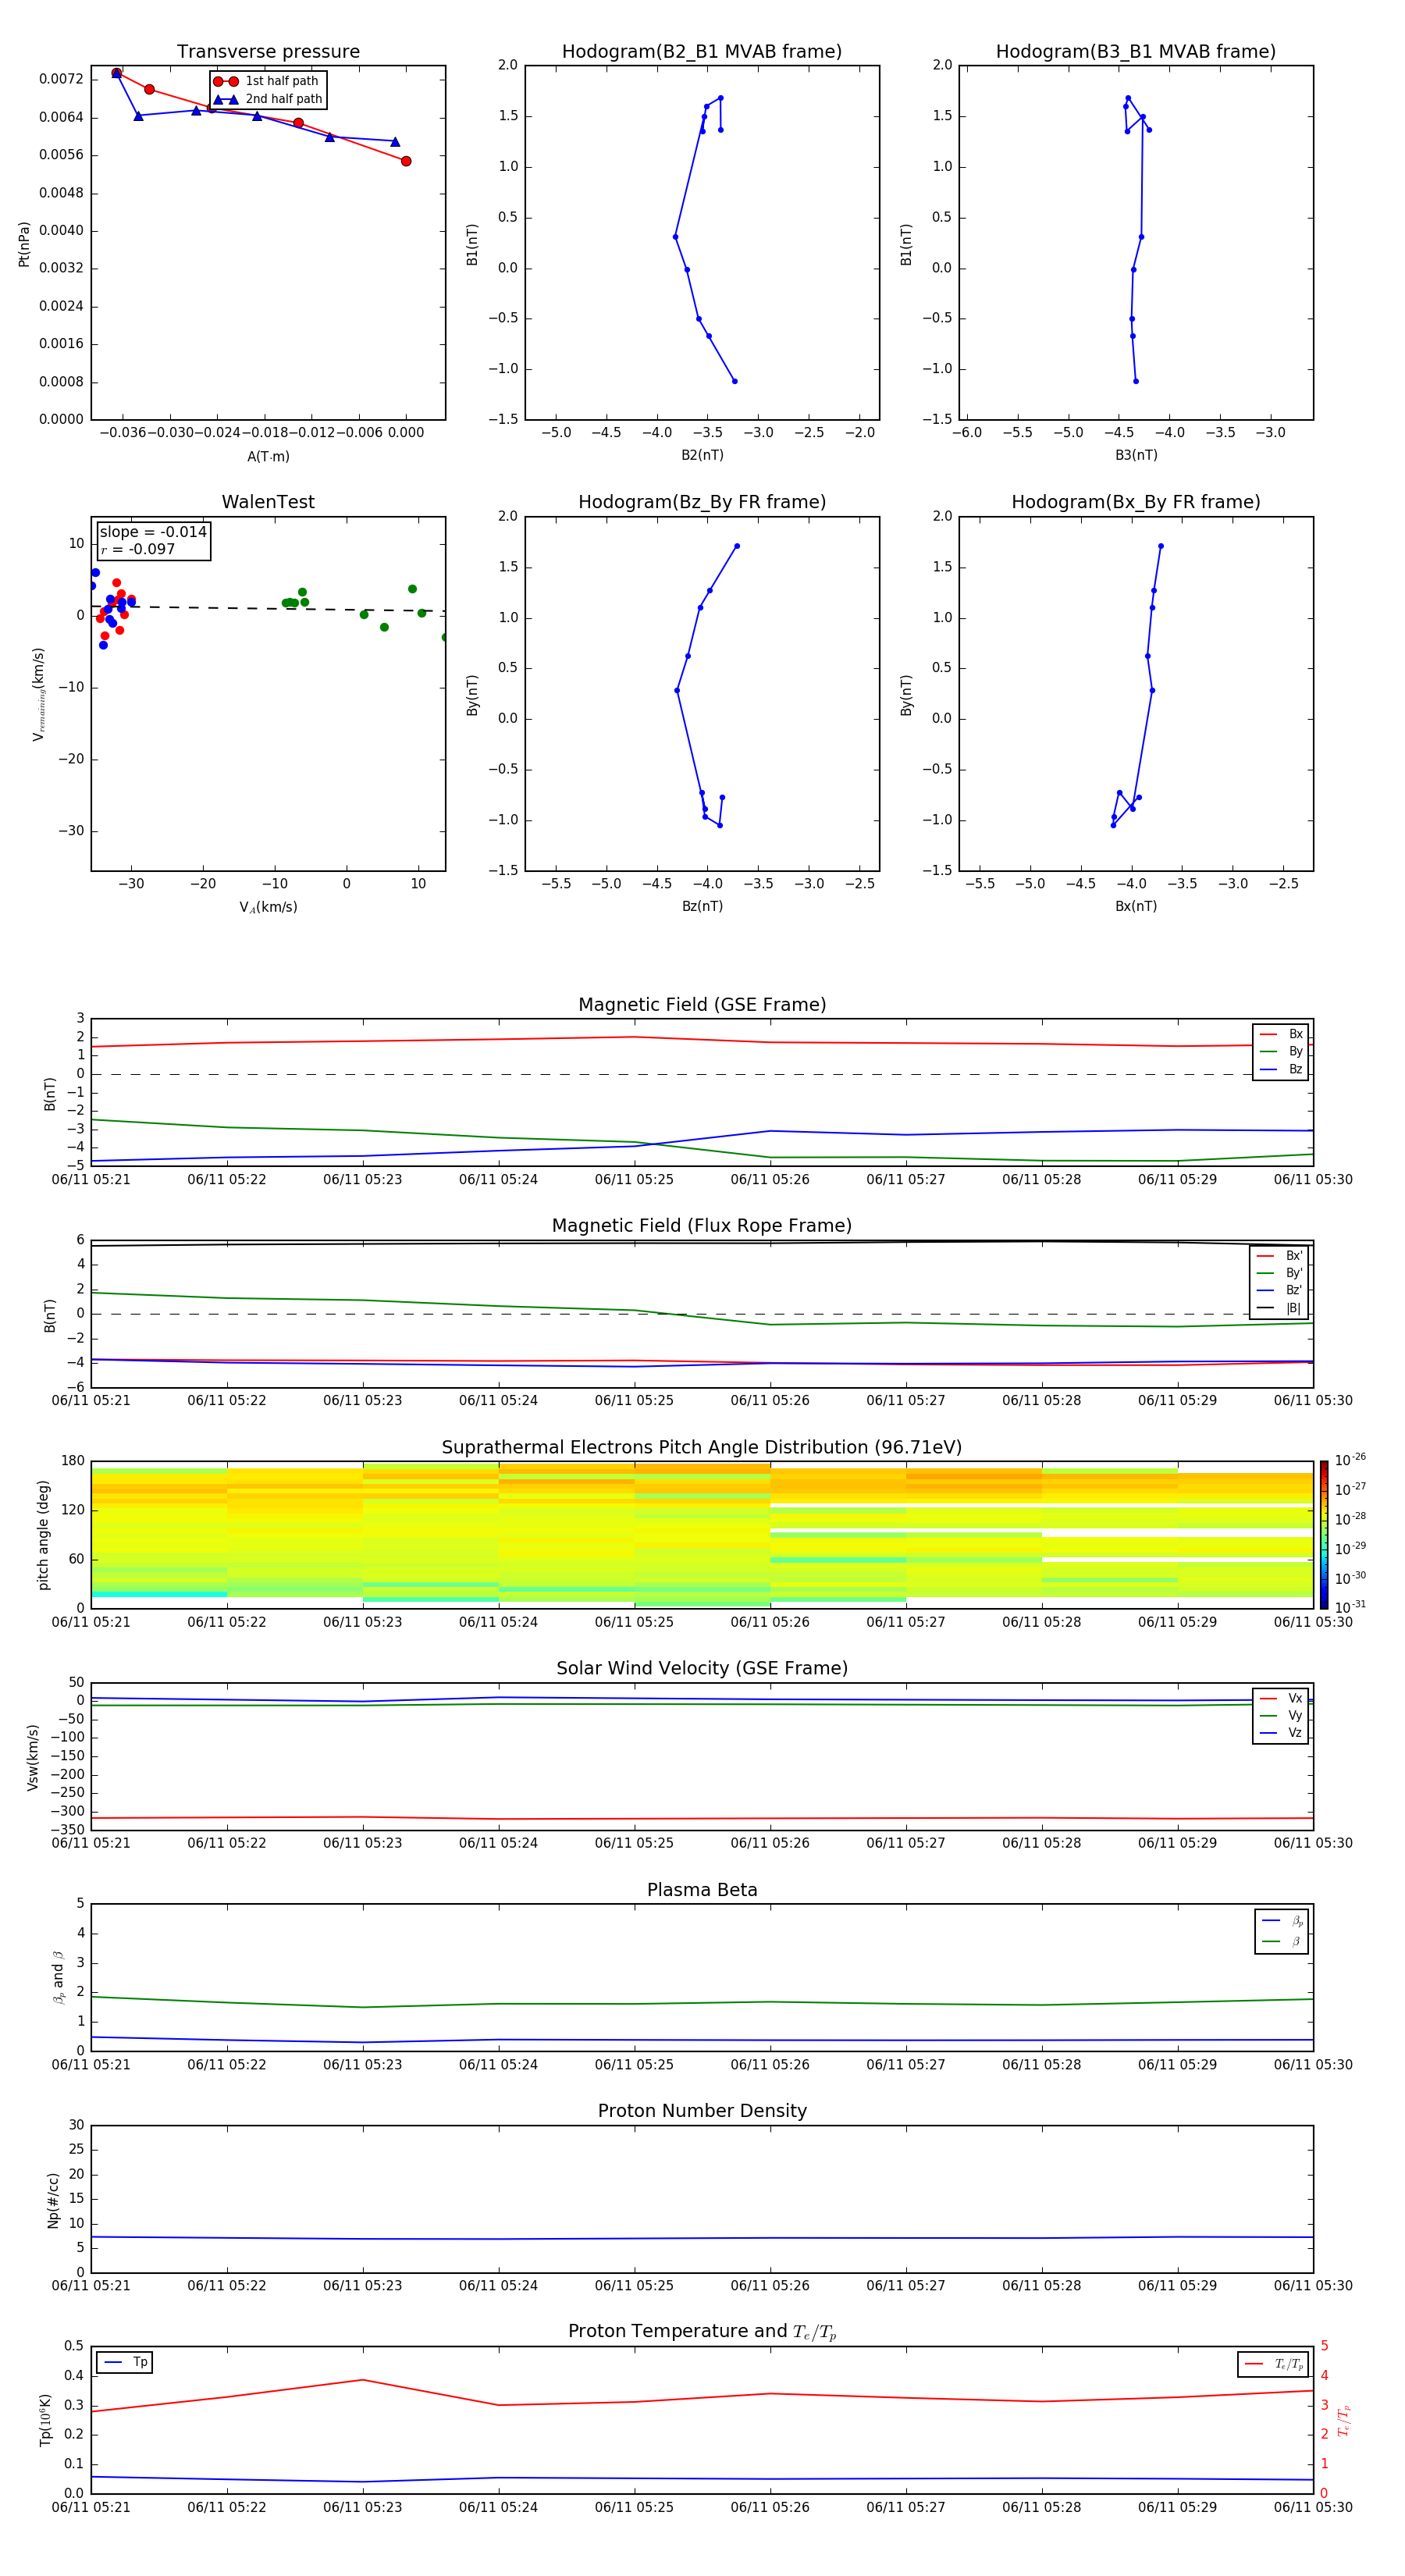This screenshot has width=1405, height=2576.
Task: Click the Vz legend entry
Action: click(1281, 1733)
